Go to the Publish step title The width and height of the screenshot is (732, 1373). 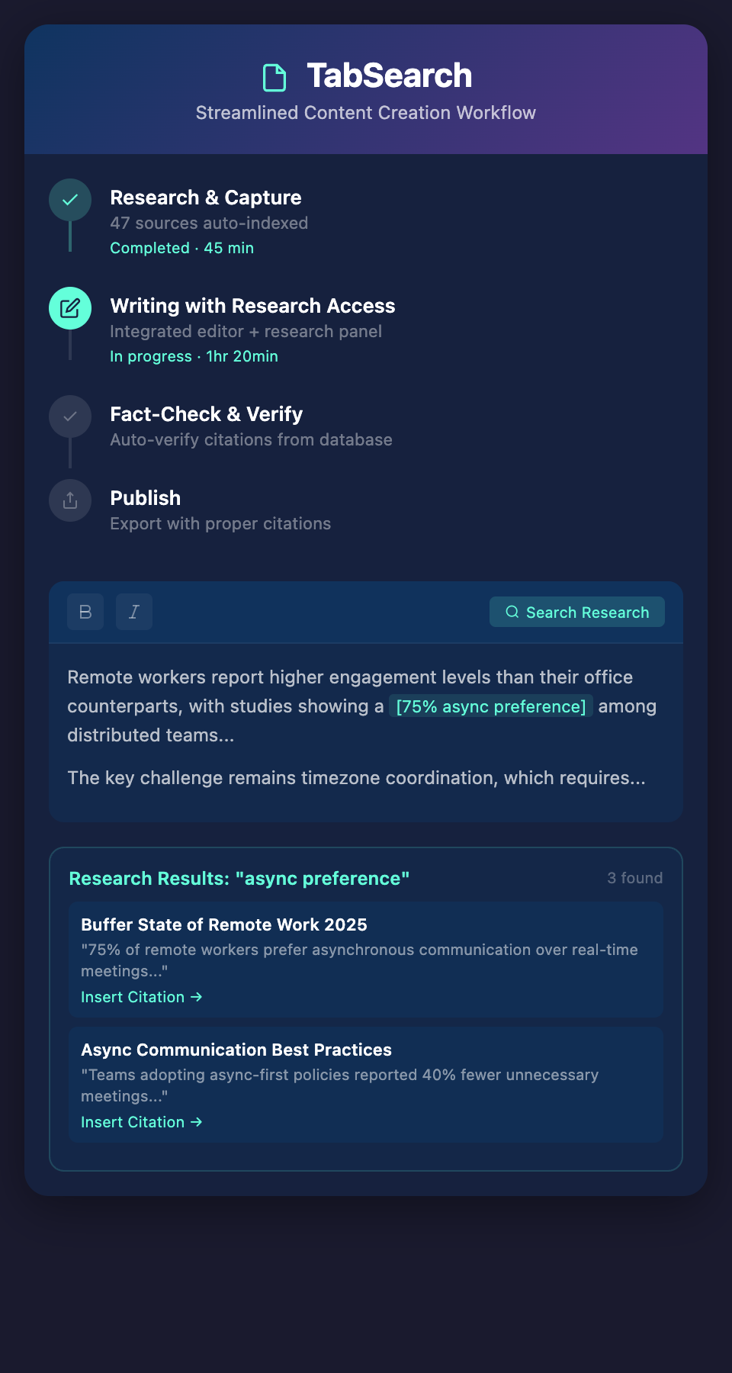pos(146,498)
